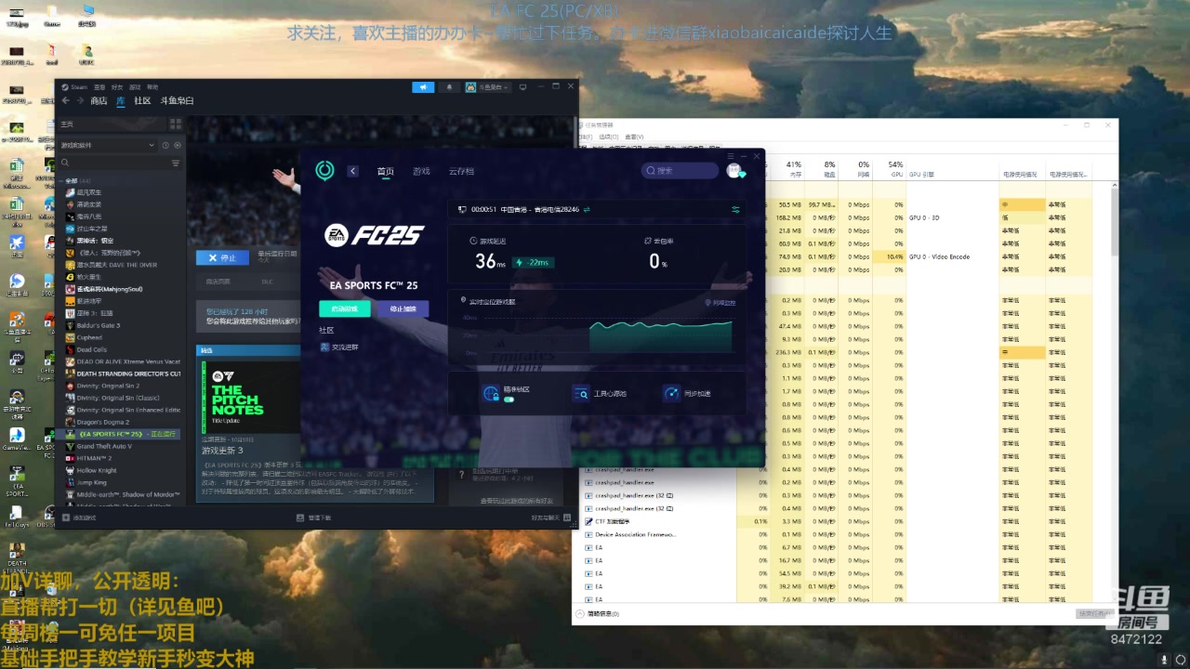The height and width of the screenshot is (669, 1190).
Task: Go back with accelerator back arrow
Action: point(353,171)
